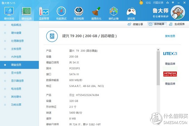
Task: Click the 2.5 寸 form factor value
Action: click(x=73, y=107)
